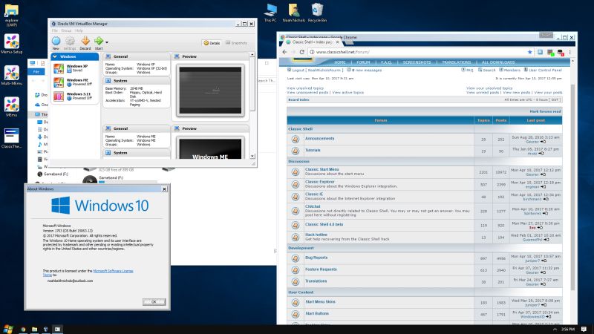
Task: Click the Logout link on forum
Action: 298,70
